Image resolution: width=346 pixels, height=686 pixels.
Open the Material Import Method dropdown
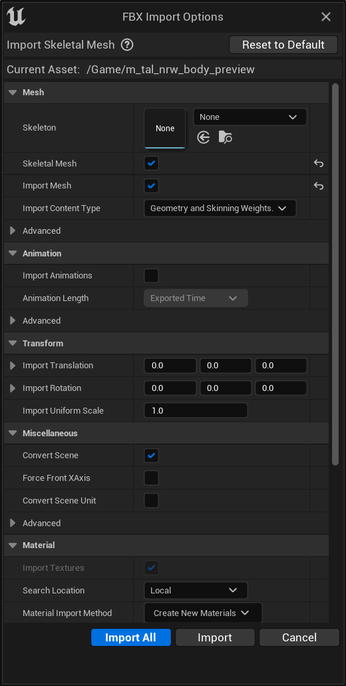[x=203, y=613]
